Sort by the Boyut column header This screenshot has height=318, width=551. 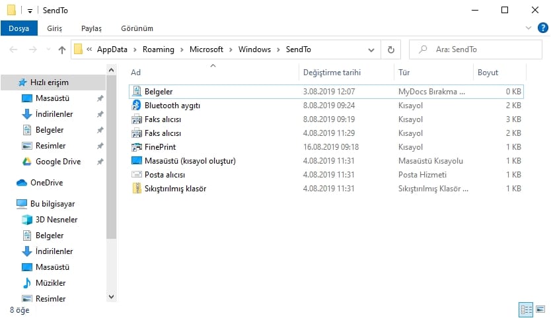coord(499,73)
